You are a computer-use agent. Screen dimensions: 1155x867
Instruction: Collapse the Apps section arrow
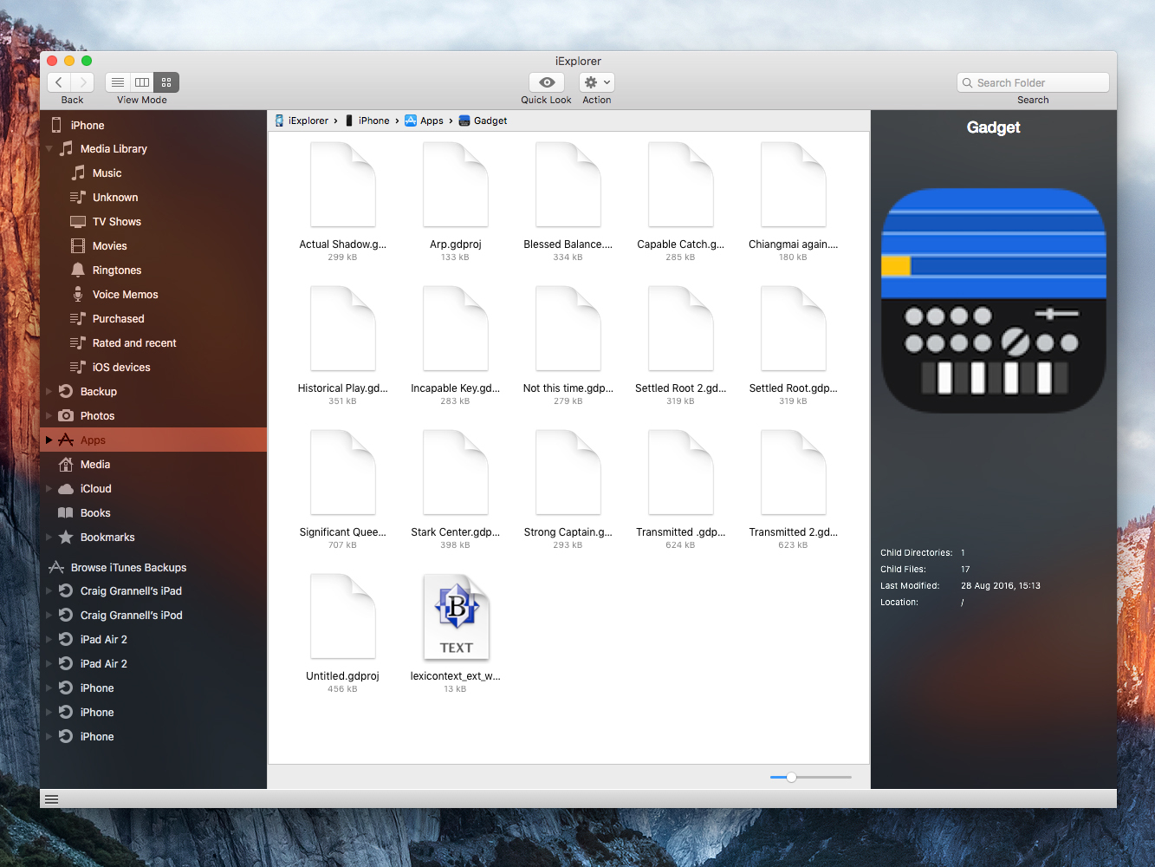(x=49, y=440)
